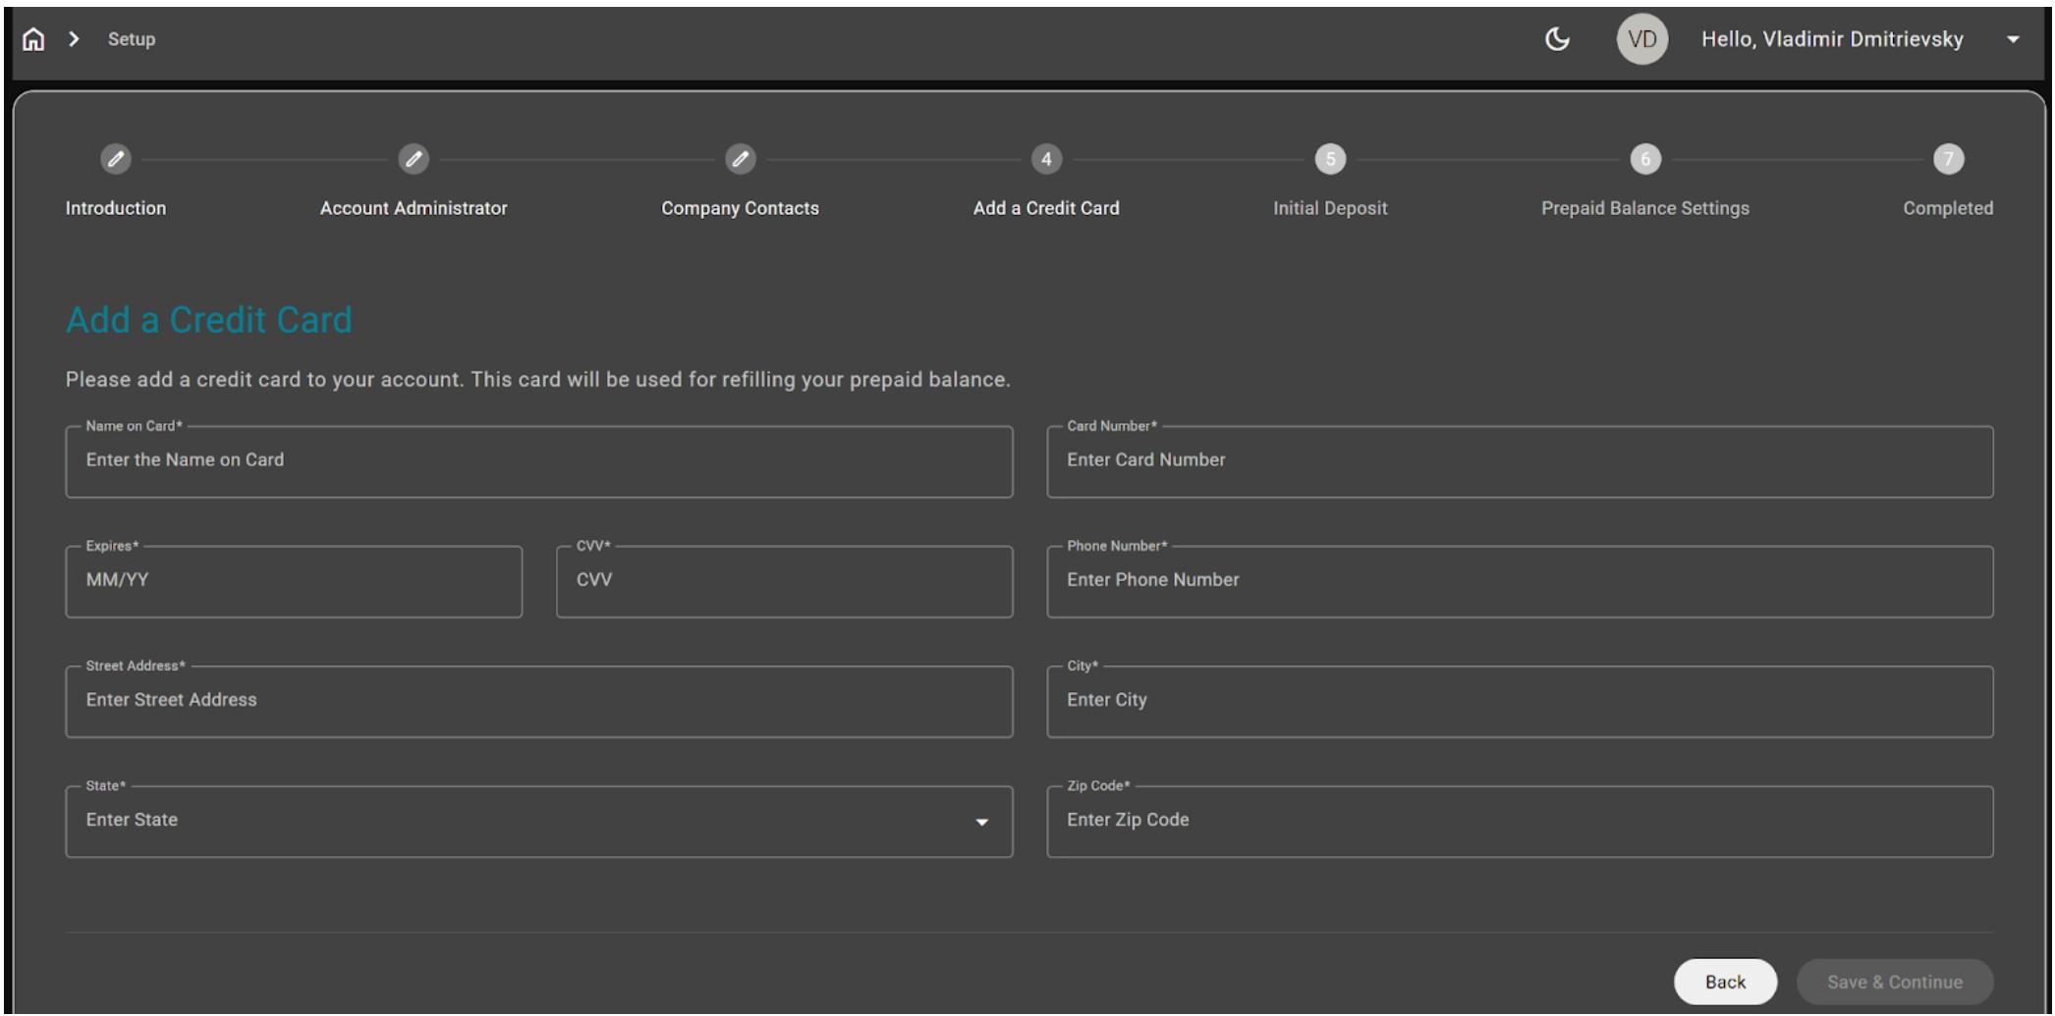
Task: Click Setup in the breadcrumb
Action: tap(132, 39)
